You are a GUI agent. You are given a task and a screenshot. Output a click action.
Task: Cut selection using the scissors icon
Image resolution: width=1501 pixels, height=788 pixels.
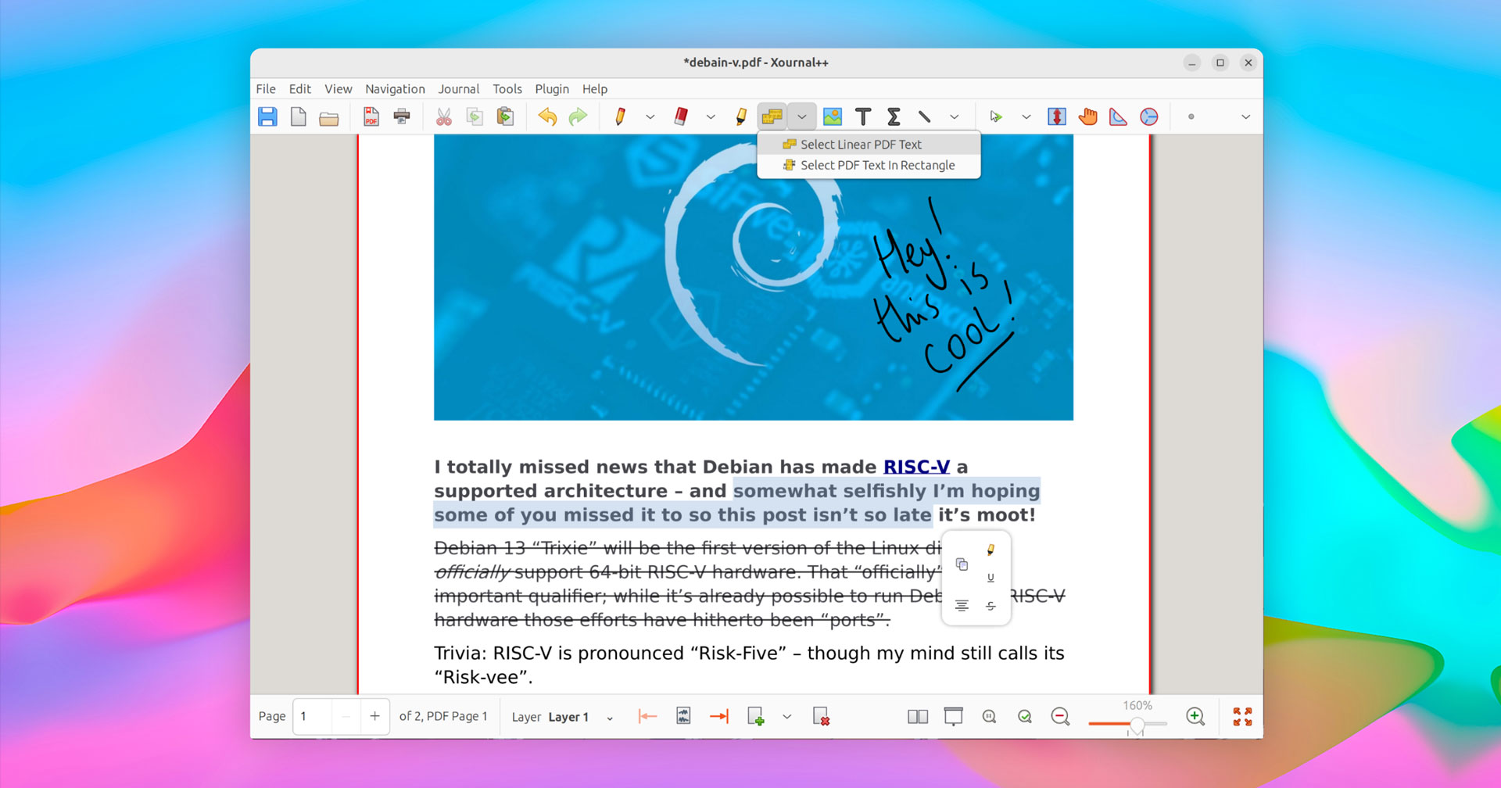point(444,117)
